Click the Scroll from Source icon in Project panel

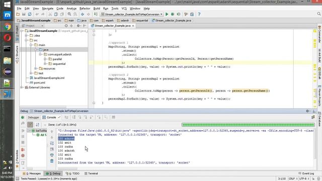(66, 26)
